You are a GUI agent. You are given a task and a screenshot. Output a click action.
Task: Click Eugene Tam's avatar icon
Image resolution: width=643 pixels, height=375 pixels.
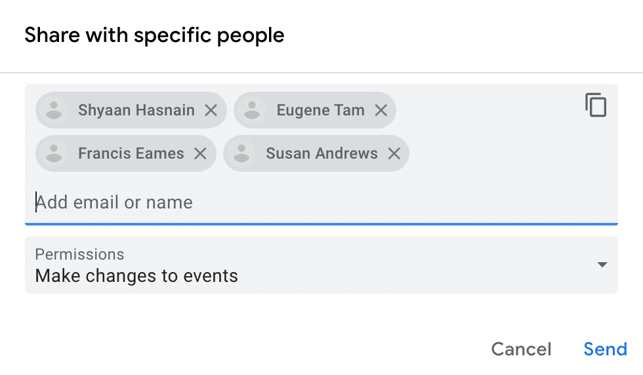(253, 110)
